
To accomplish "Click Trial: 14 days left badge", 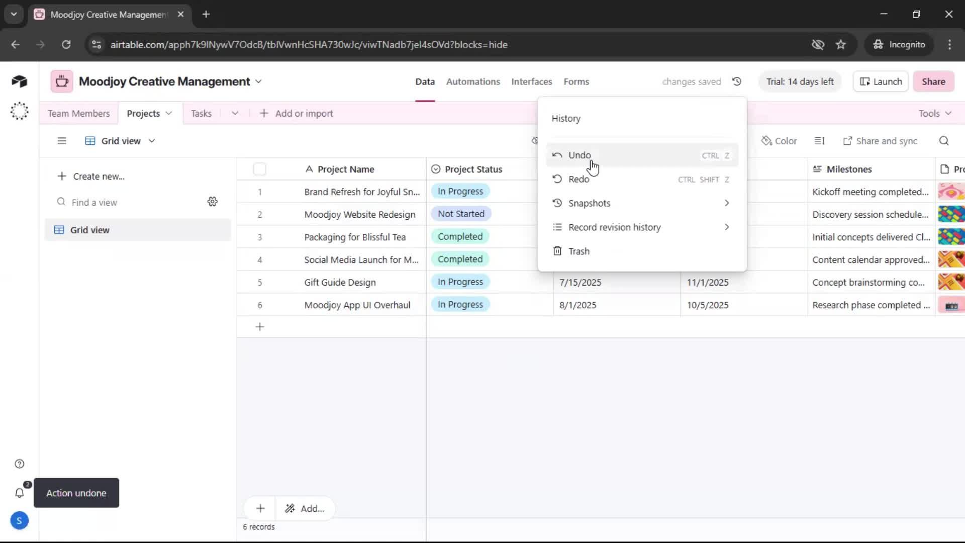I will 800,81.
